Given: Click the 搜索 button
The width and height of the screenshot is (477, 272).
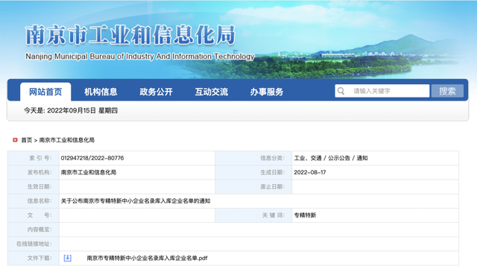Looking at the screenshot, I should coord(447,91).
